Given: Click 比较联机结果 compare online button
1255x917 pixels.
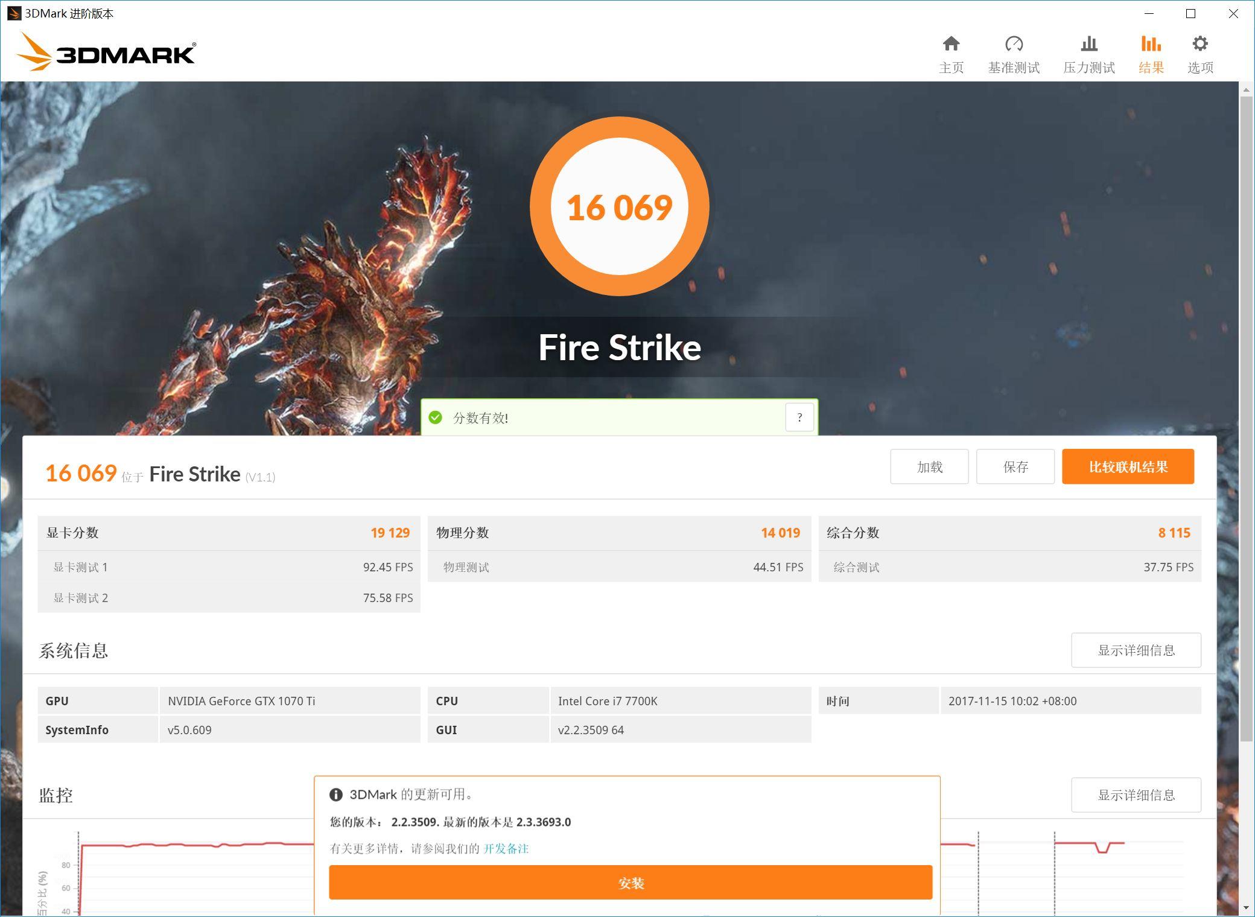Looking at the screenshot, I should coord(1128,466).
